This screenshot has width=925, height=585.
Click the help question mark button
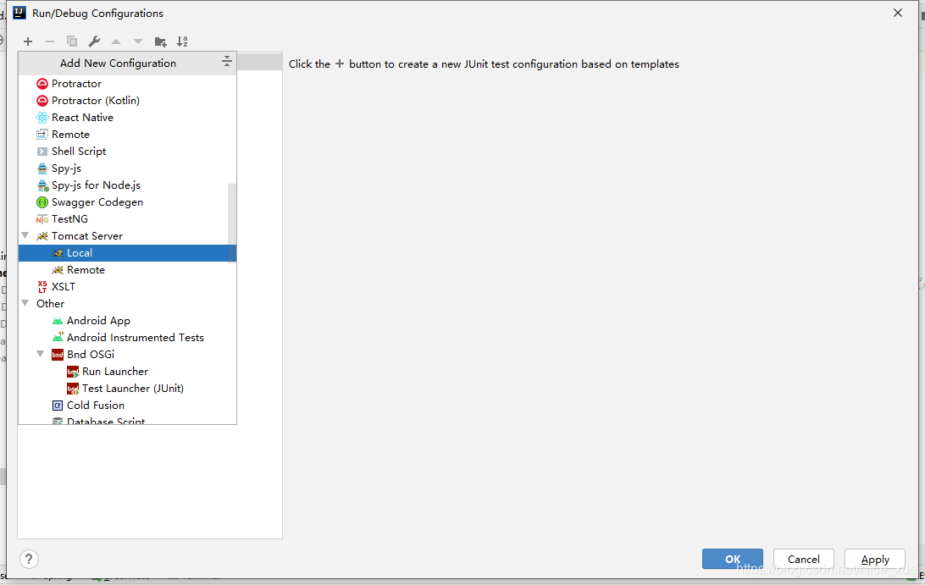pyautogui.click(x=29, y=559)
